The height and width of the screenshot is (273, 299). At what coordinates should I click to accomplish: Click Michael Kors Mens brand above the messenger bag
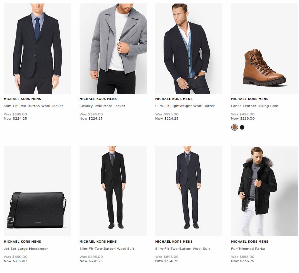tap(22, 241)
